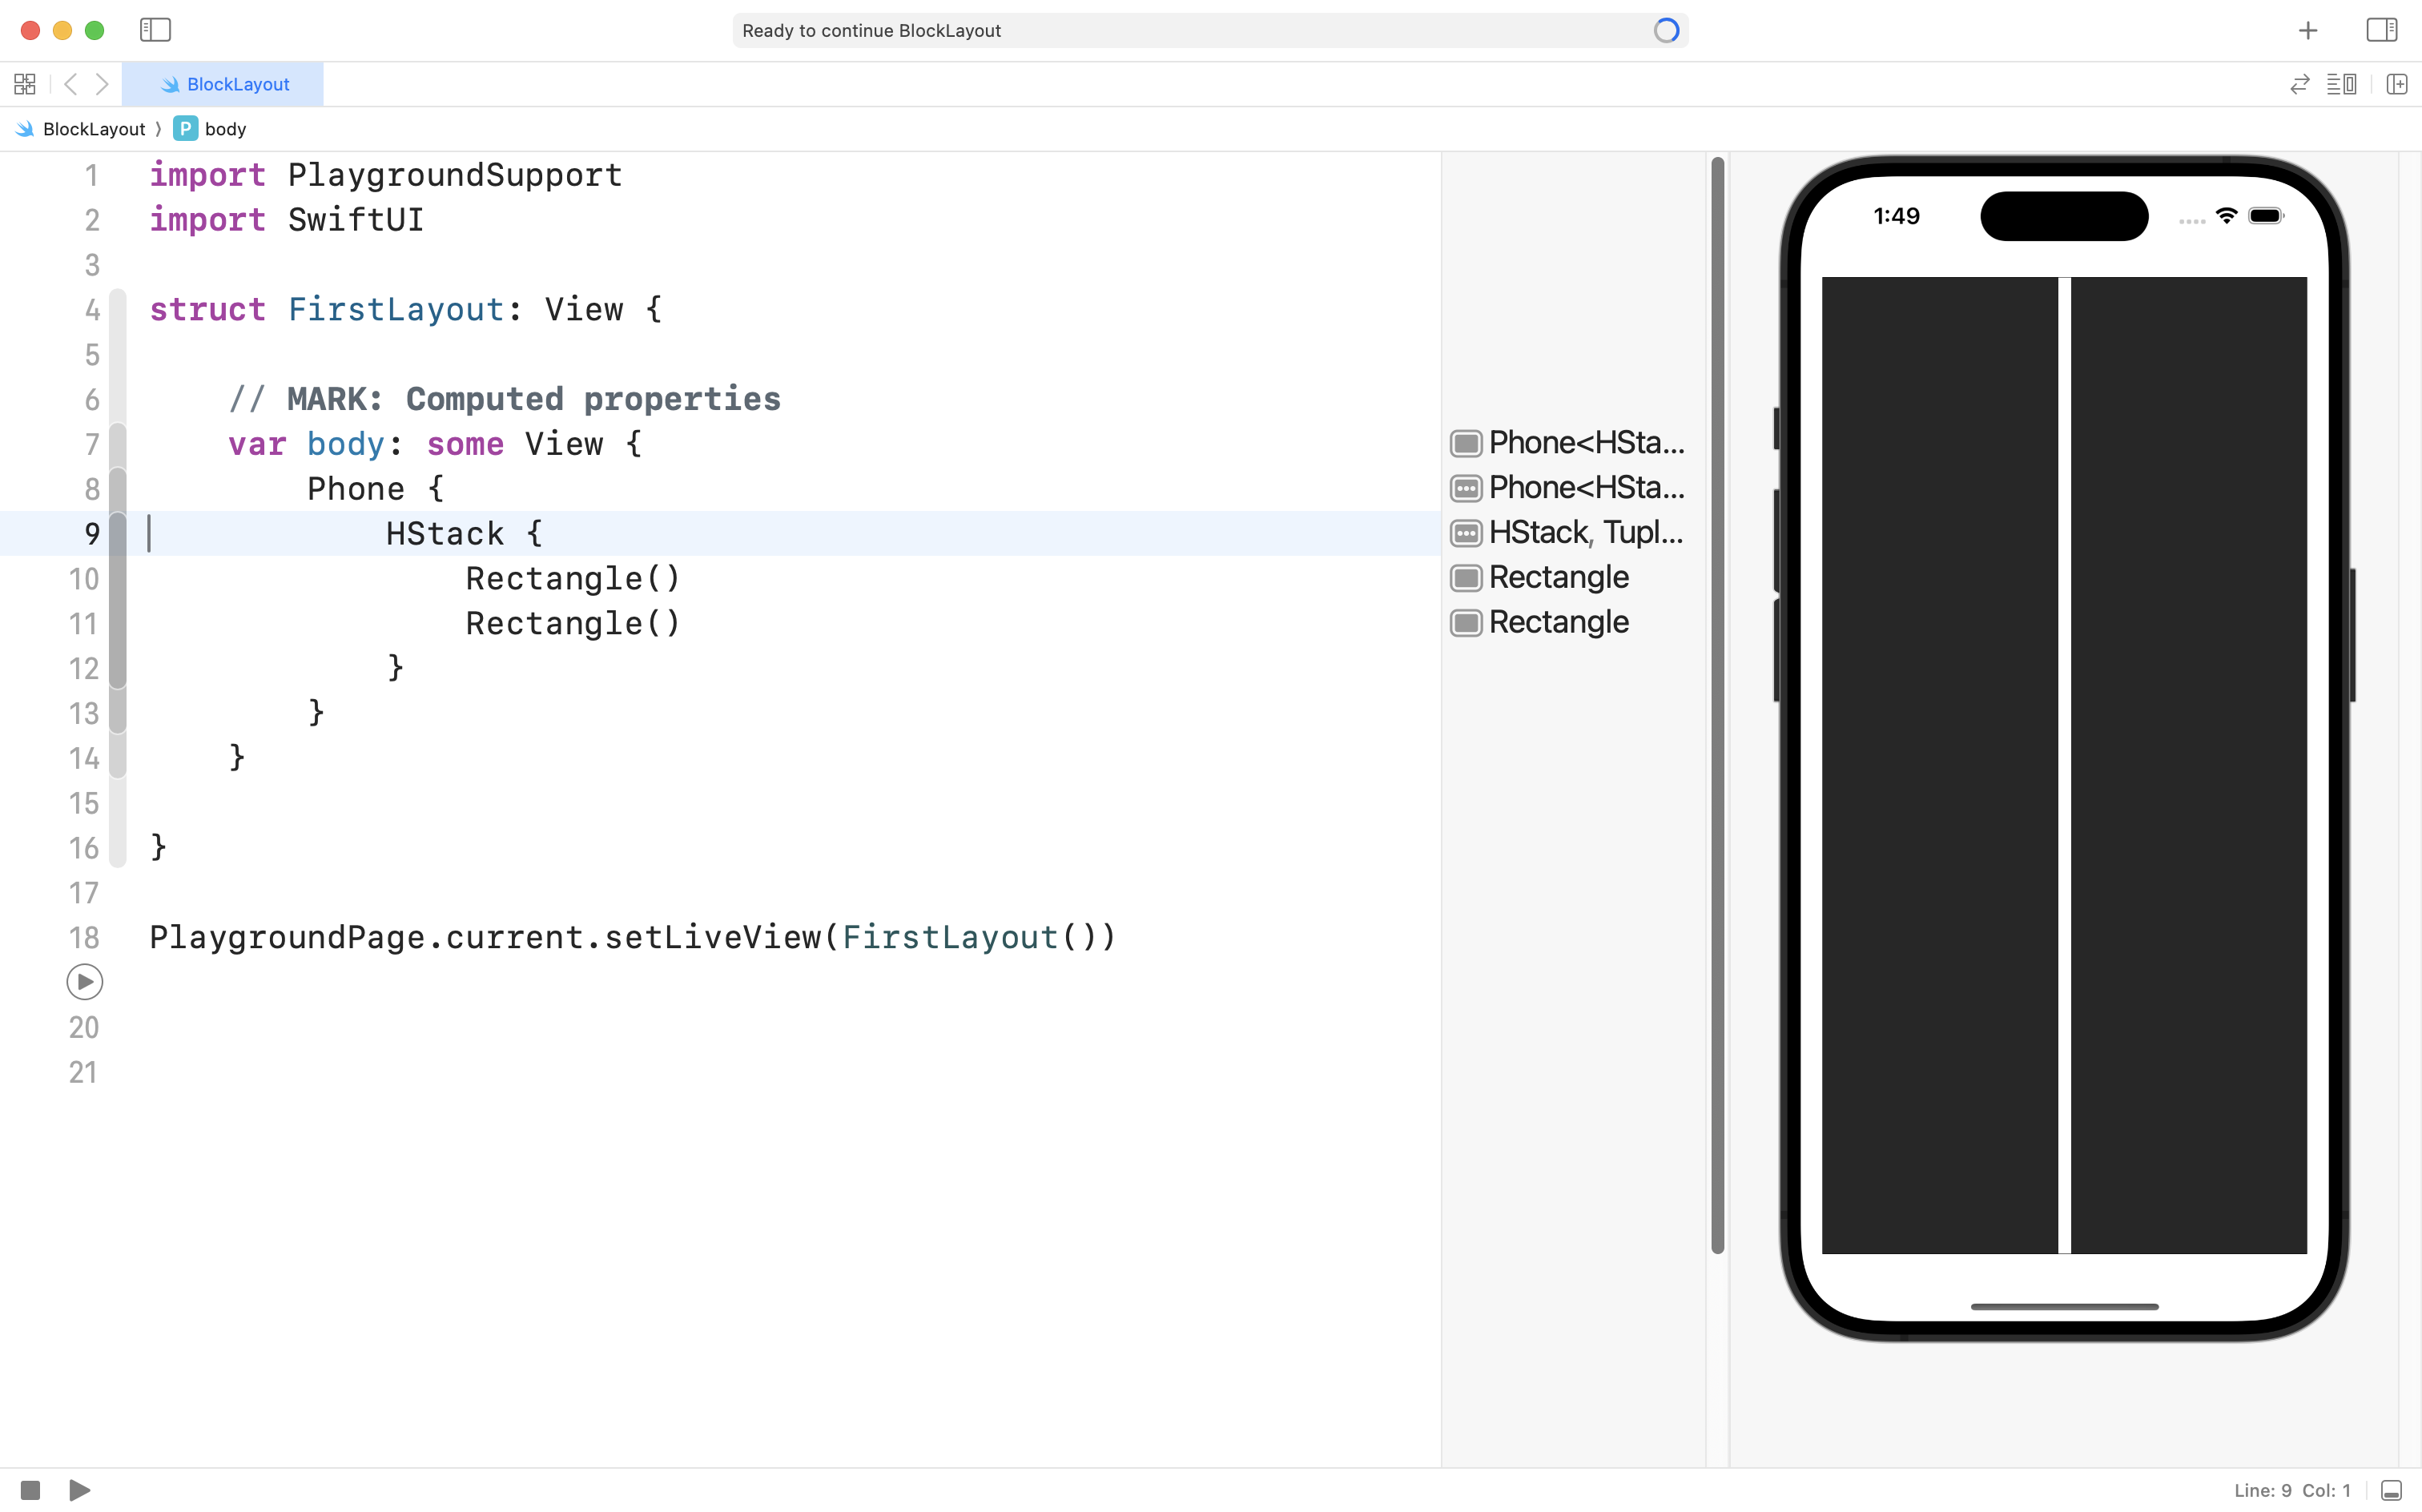Stop playground execution at bottom left
Image resolution: width=2422 pixels, height=1512 pixels.
tap(30, 1490)
